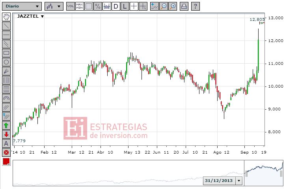Toggle the L scale button
This screenshot has width=285, height=189.
[125, 6]
